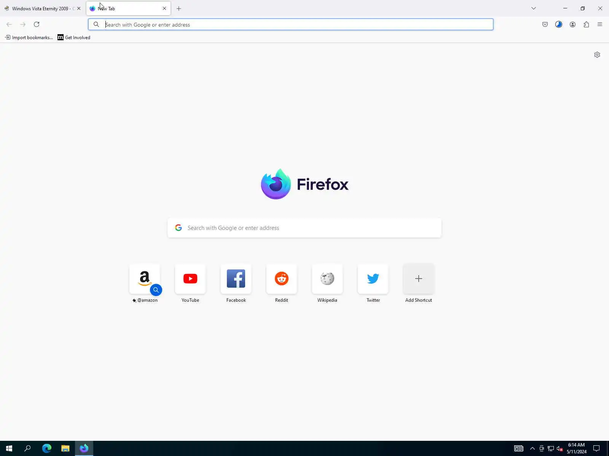This screenshot has width=609, height=456.
Task: Click the muted volume tray icon
Action: click(560, 448)
